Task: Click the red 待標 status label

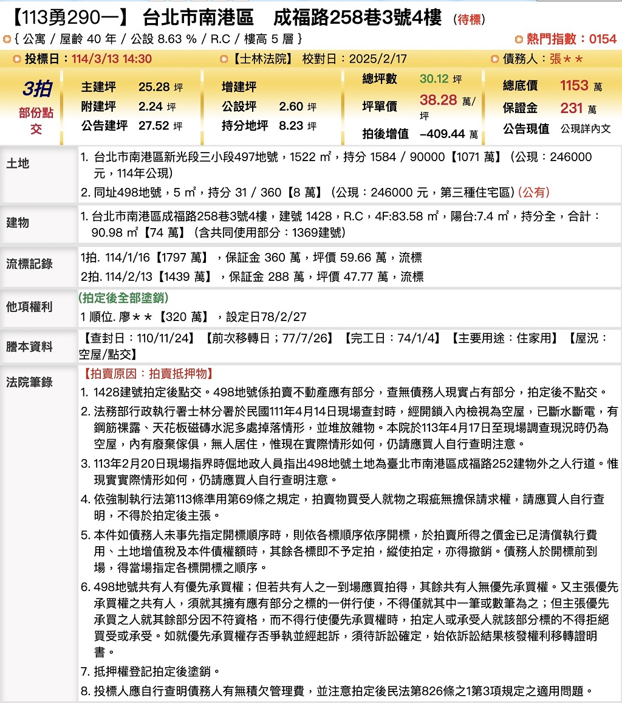Action: 470,20
